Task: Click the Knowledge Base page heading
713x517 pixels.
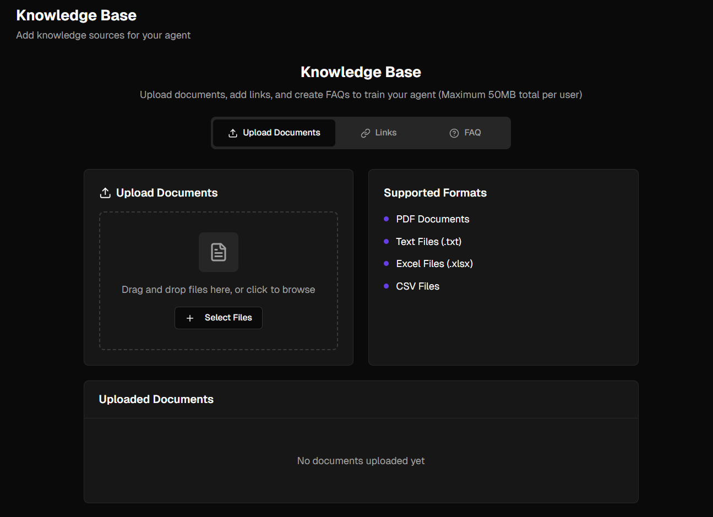Action: [76, 15]
